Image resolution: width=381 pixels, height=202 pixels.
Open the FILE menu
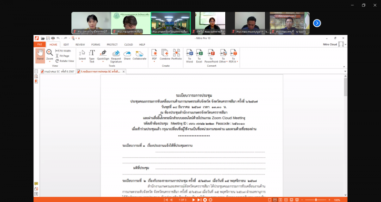[40, 44]
